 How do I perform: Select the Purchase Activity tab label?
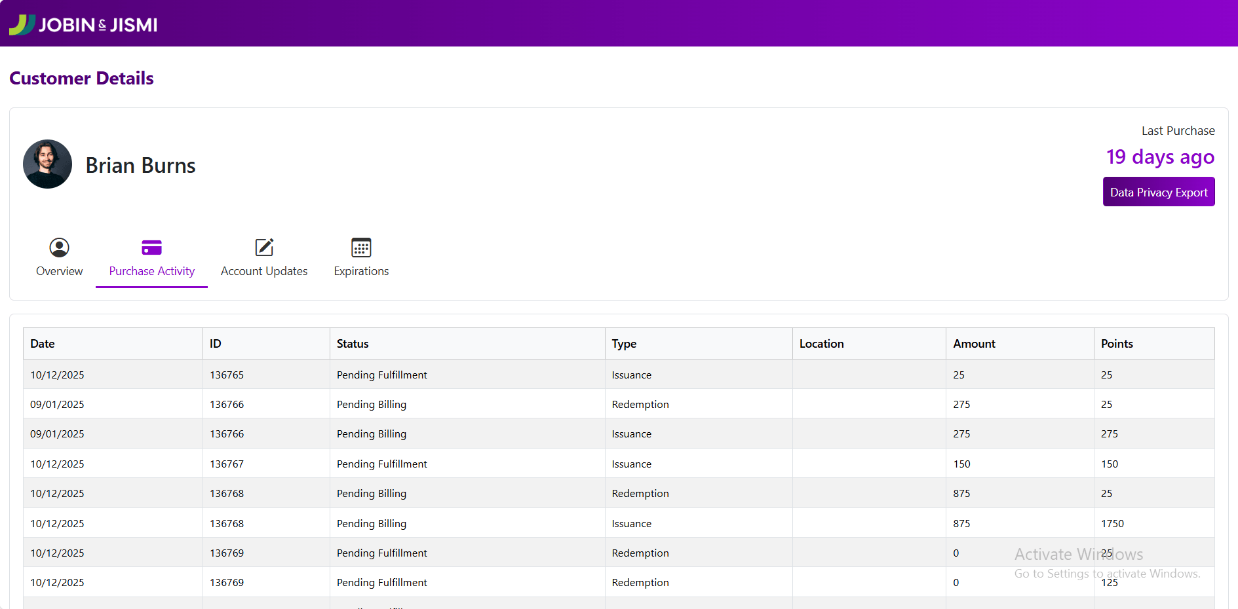tap(151, 271)
